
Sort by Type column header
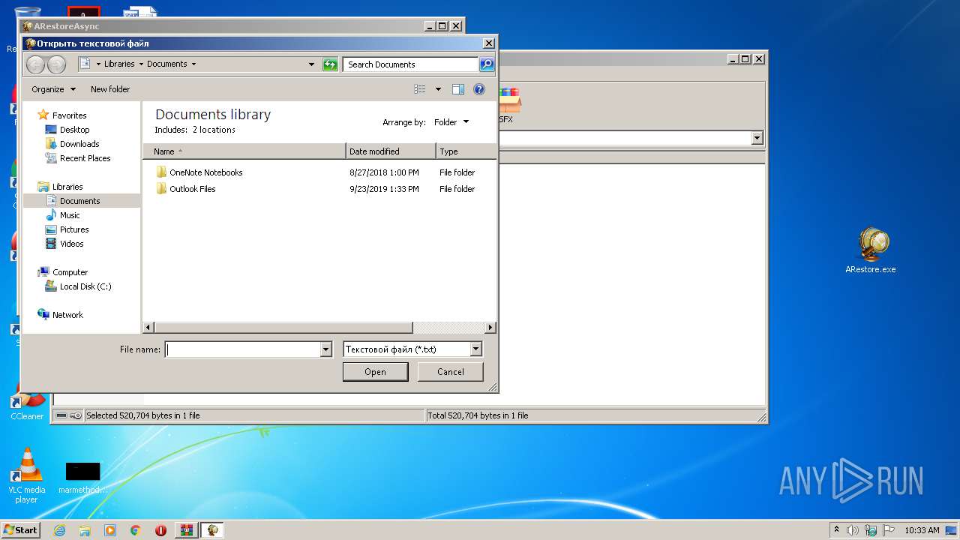pos(466,151)
